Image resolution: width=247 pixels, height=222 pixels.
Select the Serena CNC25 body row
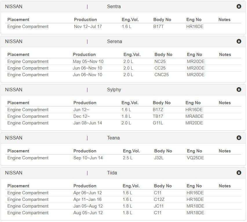point(123,75)
